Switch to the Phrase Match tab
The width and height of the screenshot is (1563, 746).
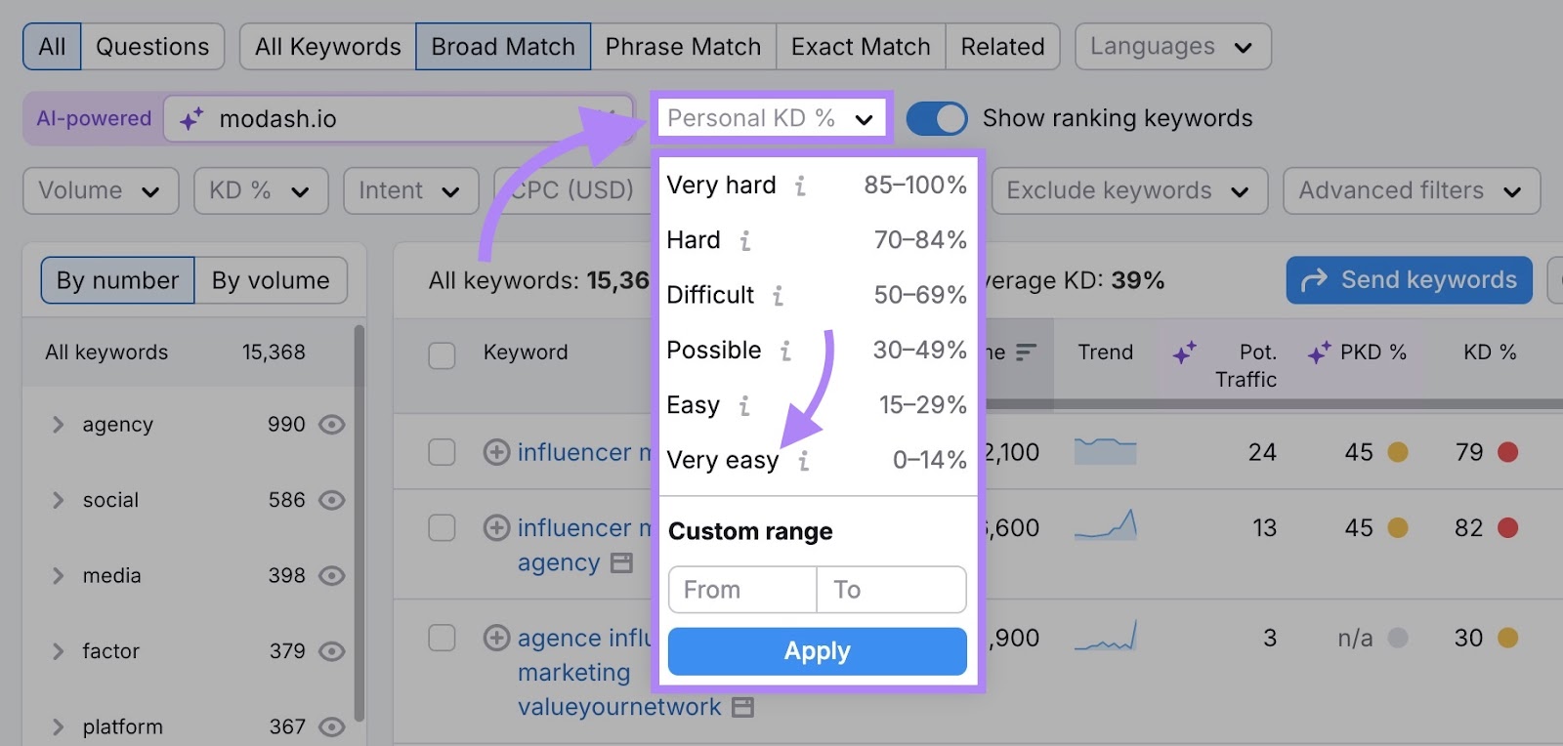coord(683,47)
